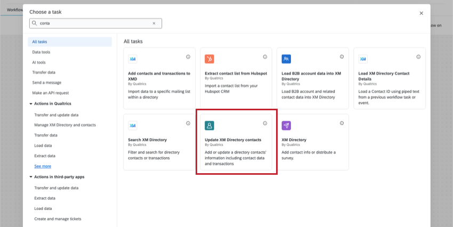
Task: Open info icon on Search XM Directory card
Action: click(x=188, y=123)
